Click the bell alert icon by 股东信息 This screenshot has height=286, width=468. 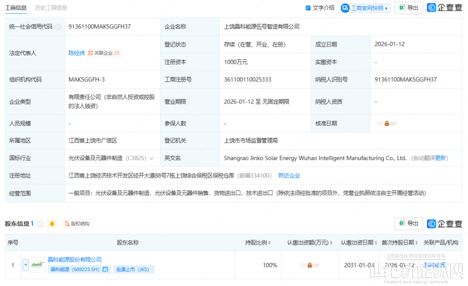[x=52, y=224]
